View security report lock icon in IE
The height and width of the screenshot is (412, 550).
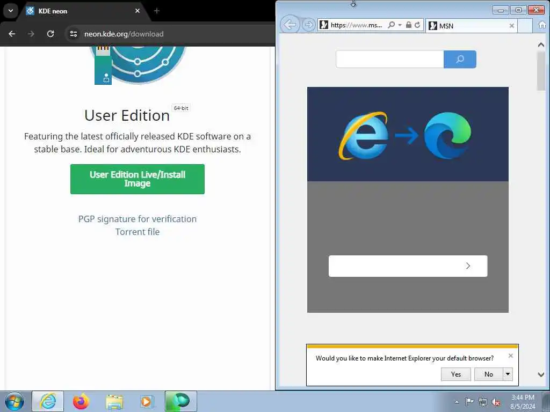tap(409, 25)
